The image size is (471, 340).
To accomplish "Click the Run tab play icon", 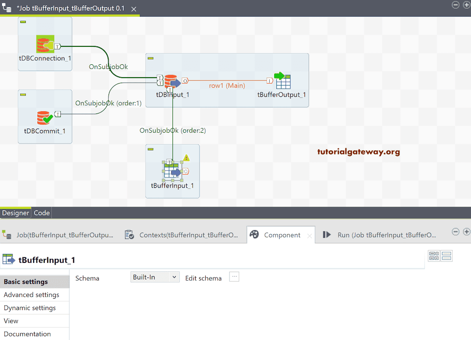I will pos(327,234).
